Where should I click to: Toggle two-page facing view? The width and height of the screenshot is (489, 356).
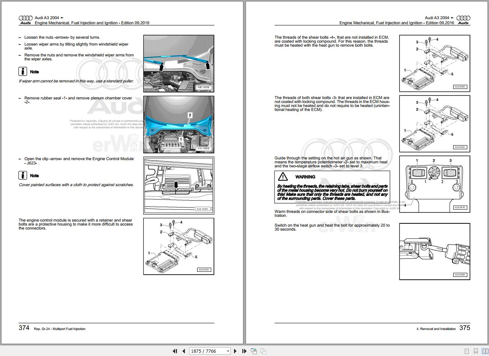pyautogui.click(x=485, y=351)
